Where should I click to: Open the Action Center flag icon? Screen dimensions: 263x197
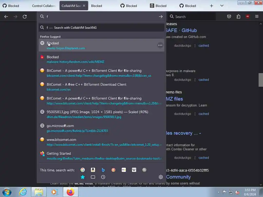[224, 192]
